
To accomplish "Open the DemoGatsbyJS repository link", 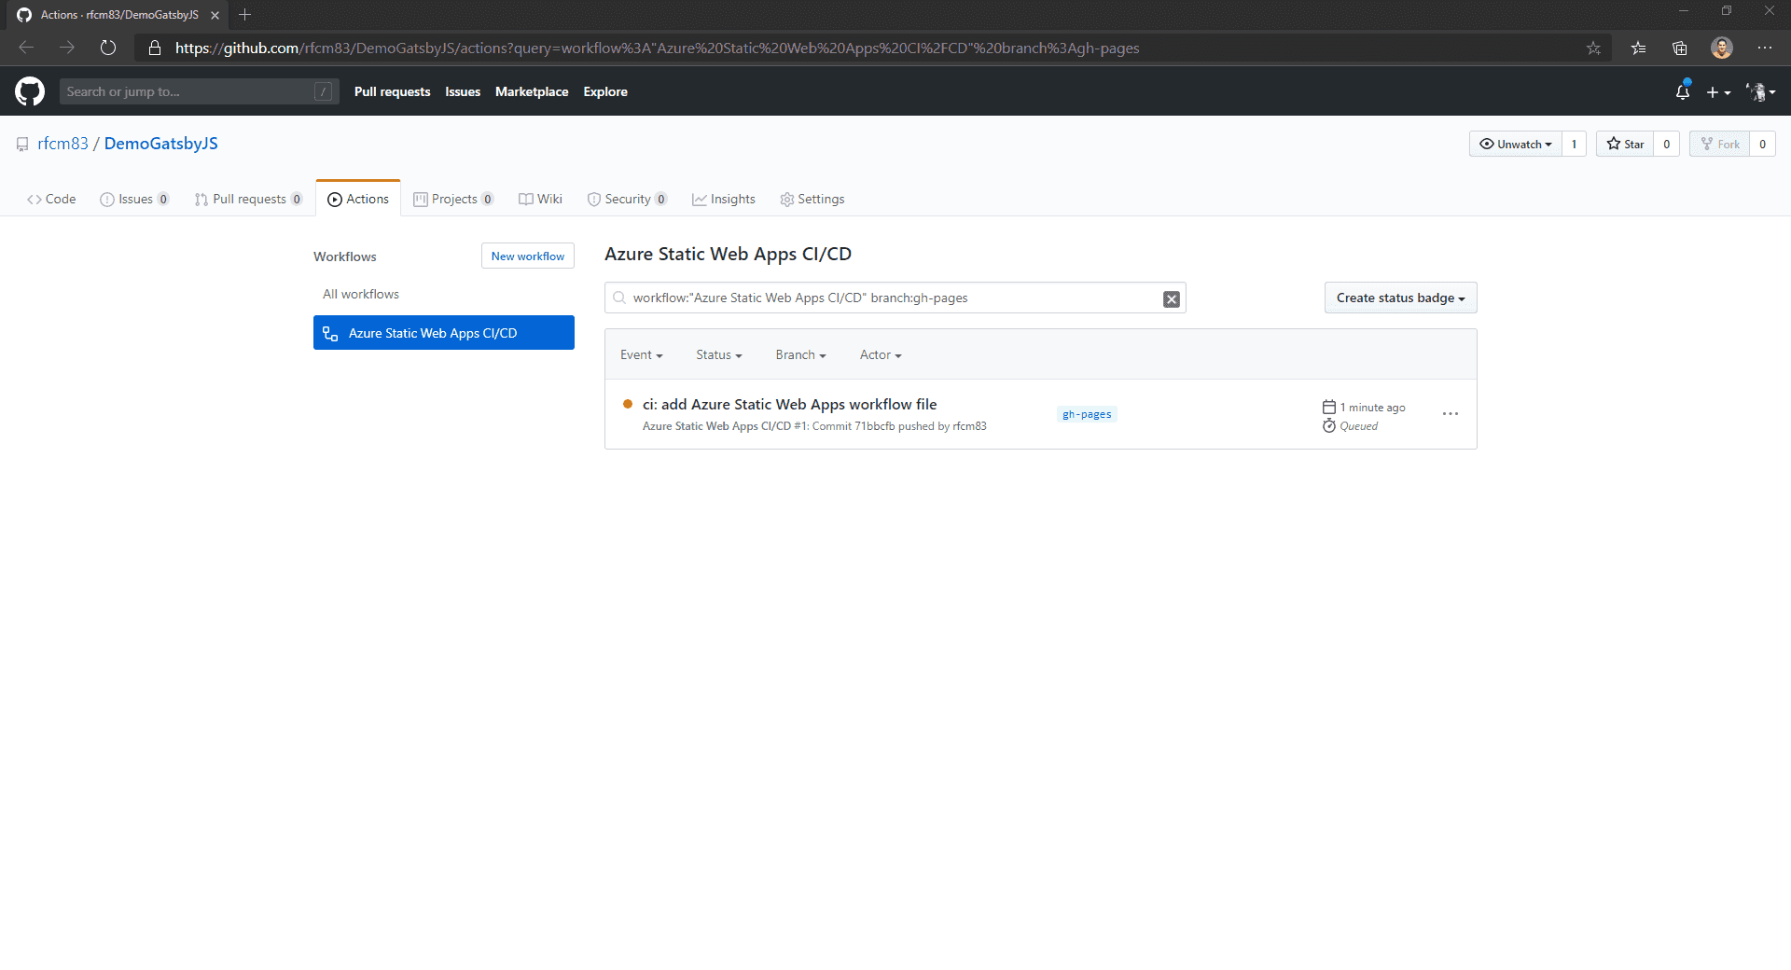I will pos(161,143).
